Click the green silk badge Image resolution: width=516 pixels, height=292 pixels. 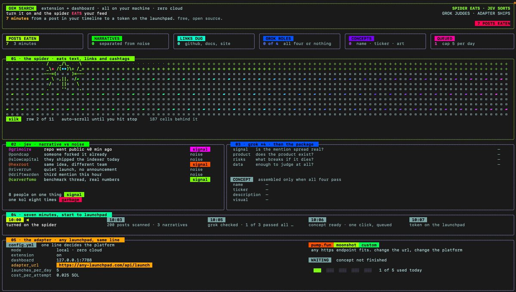pos(14,119)
